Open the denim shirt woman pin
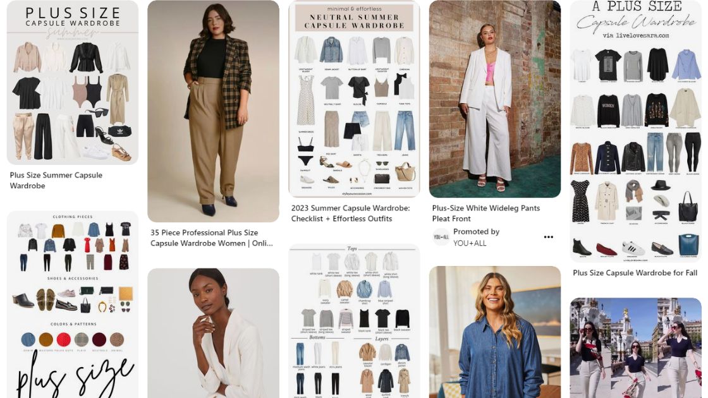This screenshot has width=708, height=398. pos(495,332)
